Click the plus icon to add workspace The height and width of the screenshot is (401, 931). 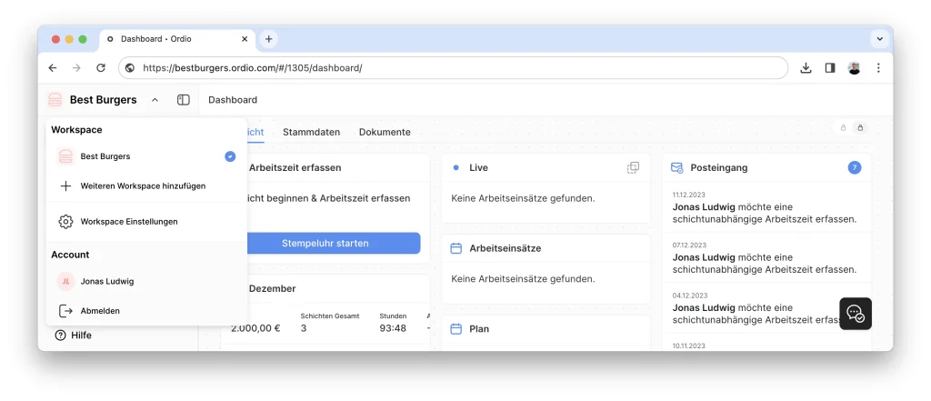point(65,185)
